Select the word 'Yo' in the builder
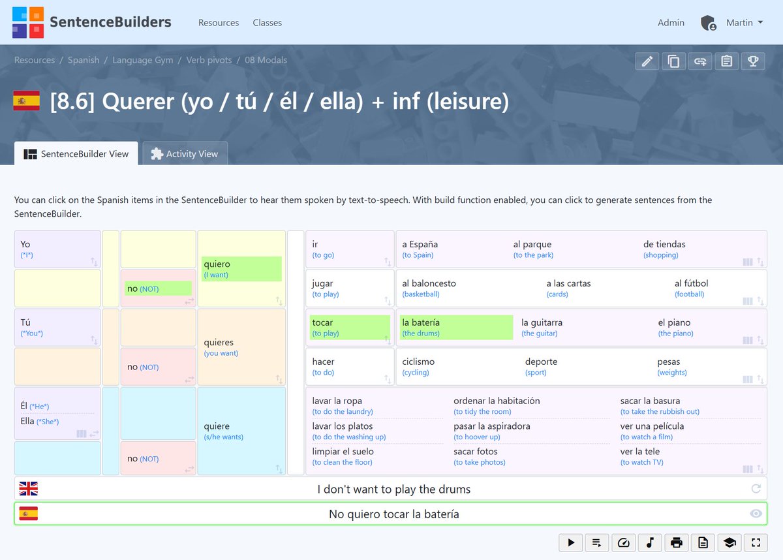783x560 pixels. tap(25, 244)
